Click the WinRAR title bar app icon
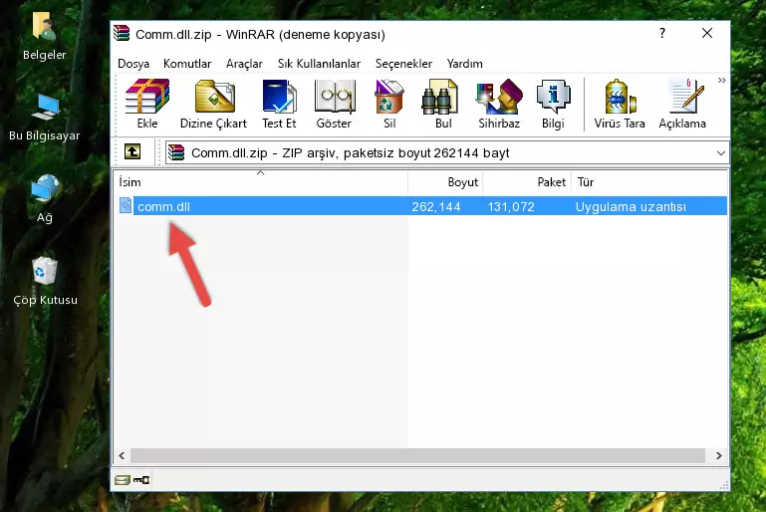This screenshot has height=512, width=766. click(x=122, y=33)
